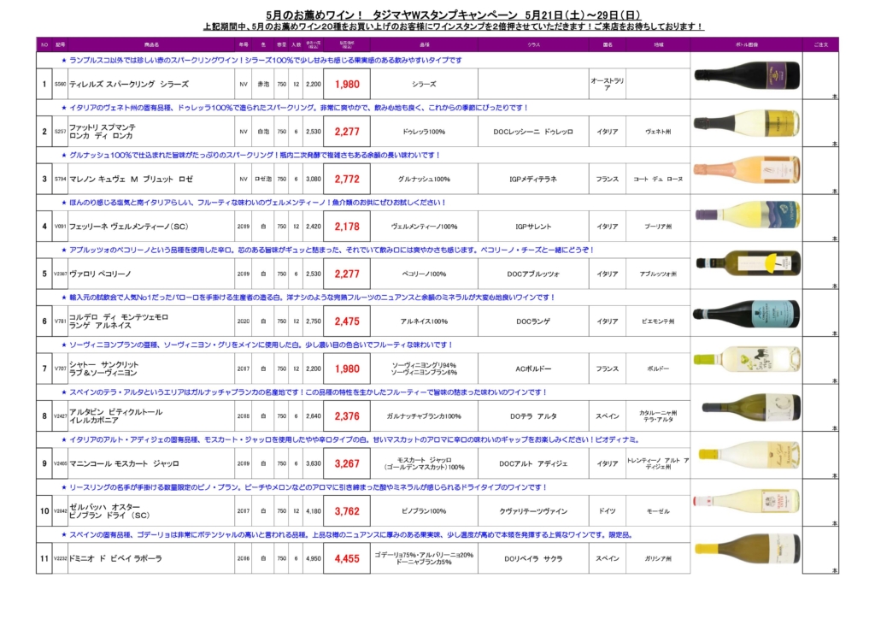Select the subtitle line starting 上記期間中

(453, 27)
